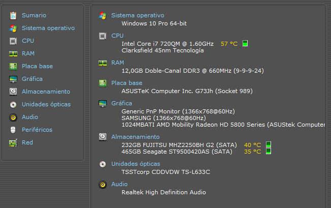Click the Windows flag icon in sidebar
The image size is (331, 208).
pyautogui.click(x=13, y=28)
